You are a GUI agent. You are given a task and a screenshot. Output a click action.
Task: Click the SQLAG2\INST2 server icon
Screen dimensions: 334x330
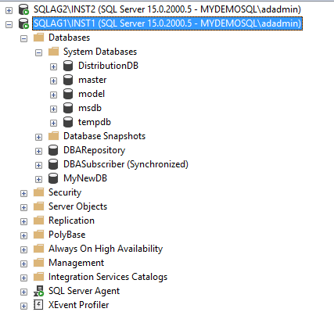click(23, 9)
